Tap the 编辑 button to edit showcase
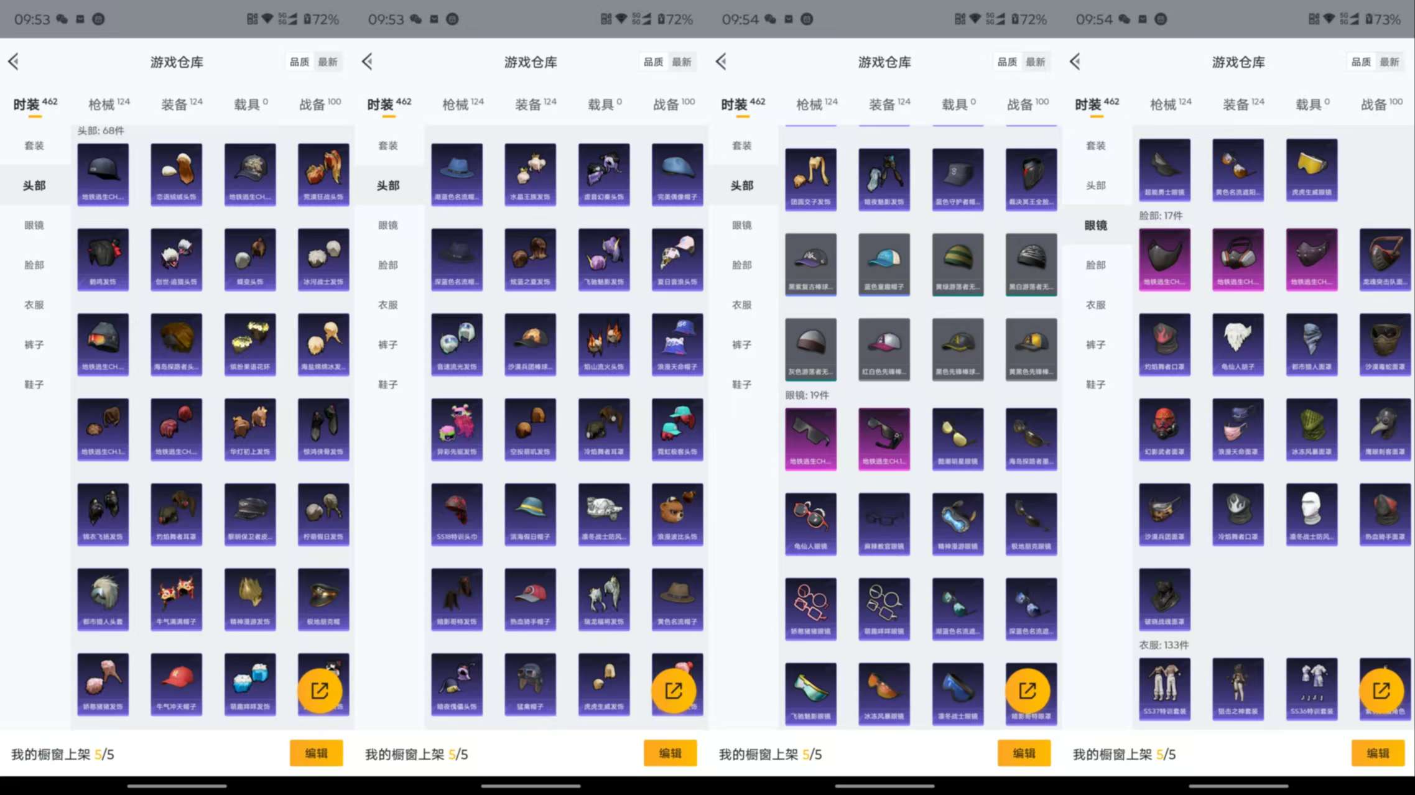This screenshot has height=795, width=1415. tap(317, 753)
